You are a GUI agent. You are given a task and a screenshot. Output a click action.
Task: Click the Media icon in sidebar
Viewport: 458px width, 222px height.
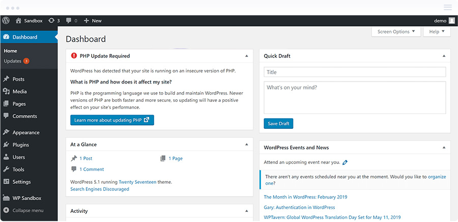point(6,92)
